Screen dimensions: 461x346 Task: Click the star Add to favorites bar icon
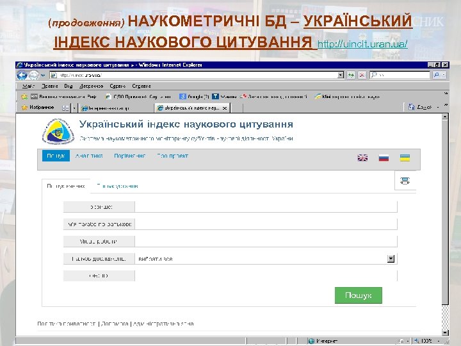pos(24,97)
